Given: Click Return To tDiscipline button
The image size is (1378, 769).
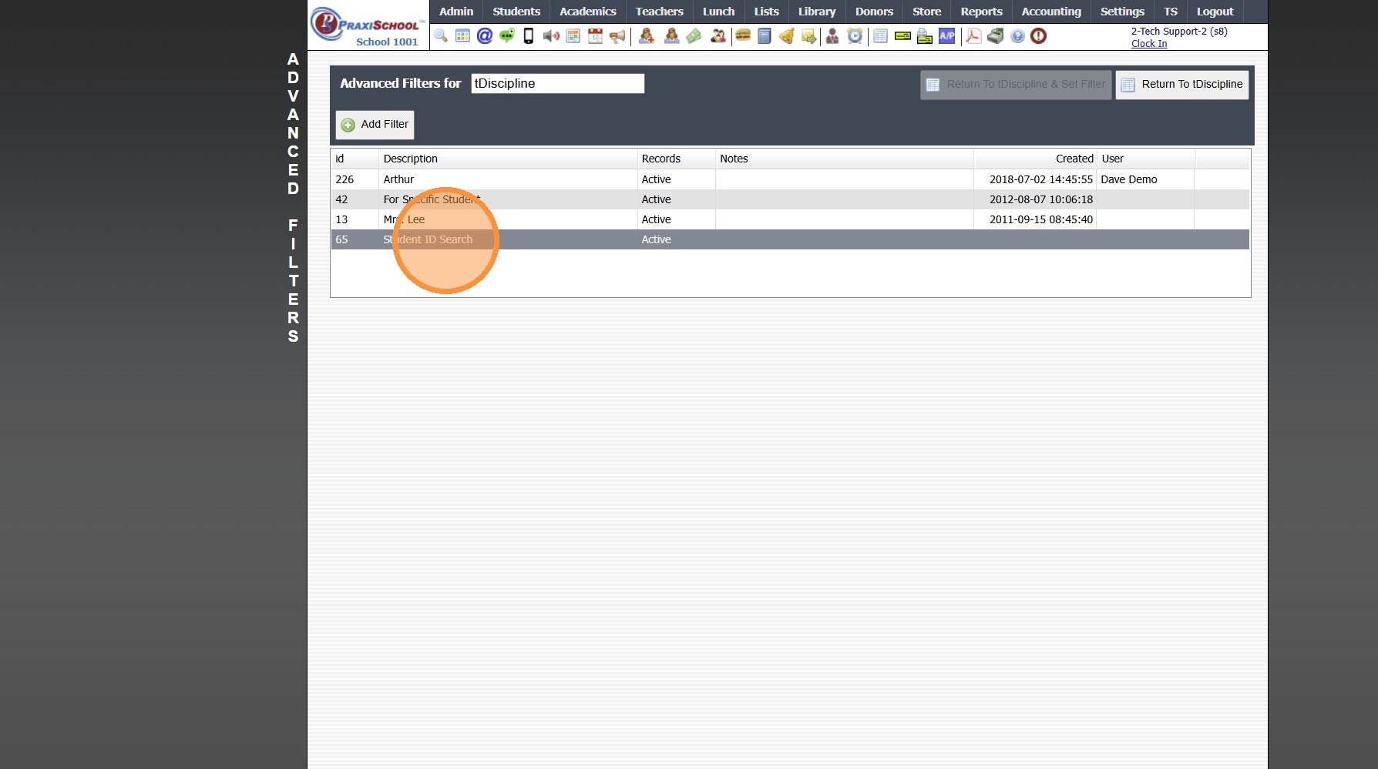Looking at the screenshot, I should (x=1182, y=85).
